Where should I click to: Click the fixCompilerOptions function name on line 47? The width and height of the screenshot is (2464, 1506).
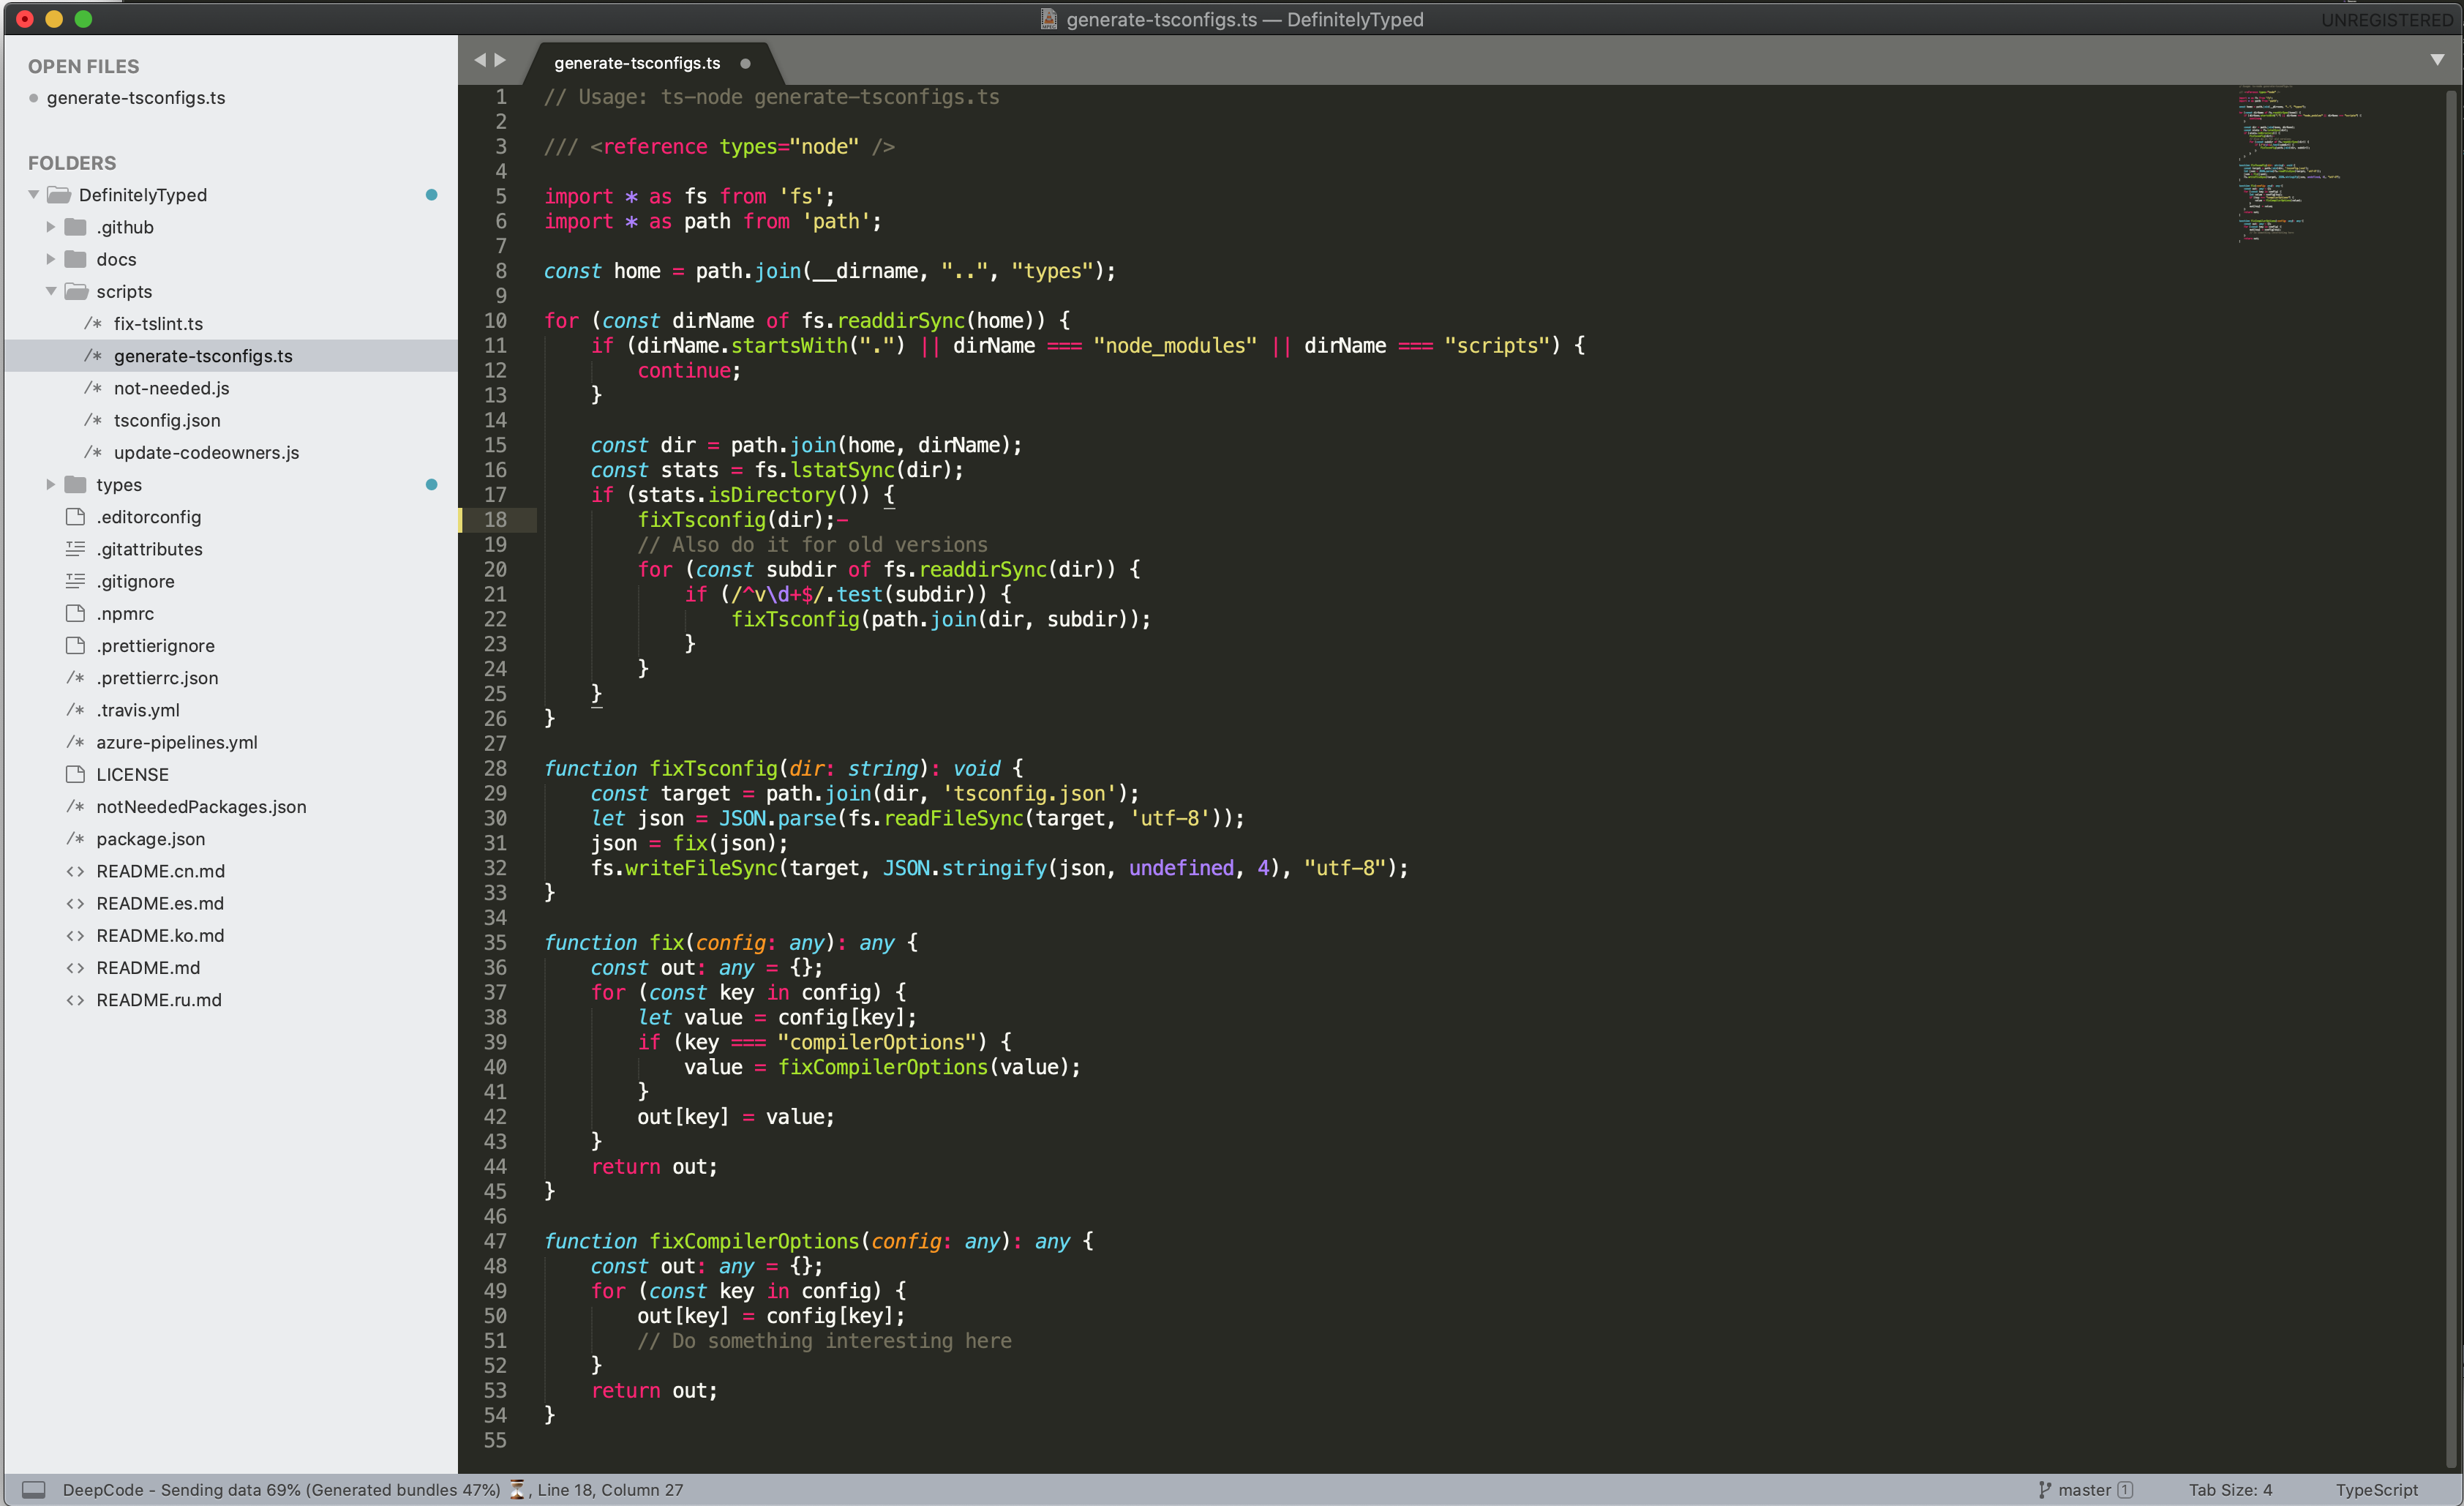[754, 1241]
